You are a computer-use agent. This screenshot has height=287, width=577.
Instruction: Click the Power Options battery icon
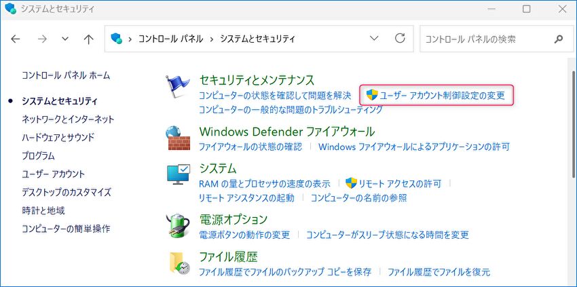click(x=178, y=226)
